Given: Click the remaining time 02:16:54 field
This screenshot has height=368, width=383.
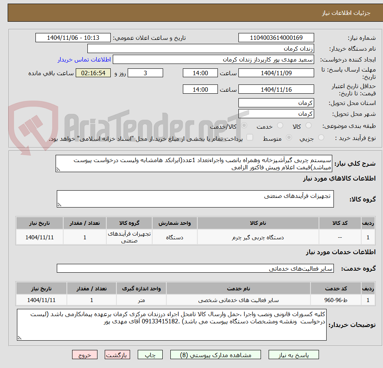Looking at the screenshot, I should click(x=93, y=73).
